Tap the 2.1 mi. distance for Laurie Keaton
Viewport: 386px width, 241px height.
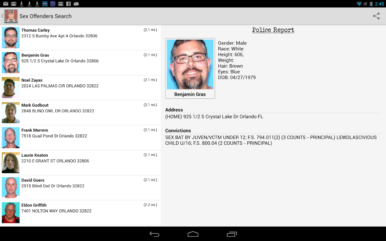pyautogui.click(x=150, y=155)
